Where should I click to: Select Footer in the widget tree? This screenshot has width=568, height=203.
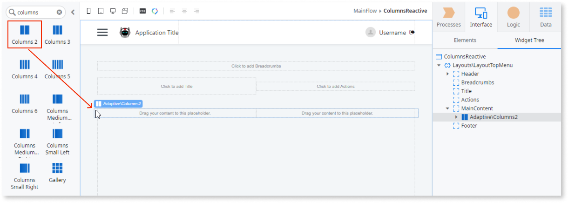pos(469,126)
